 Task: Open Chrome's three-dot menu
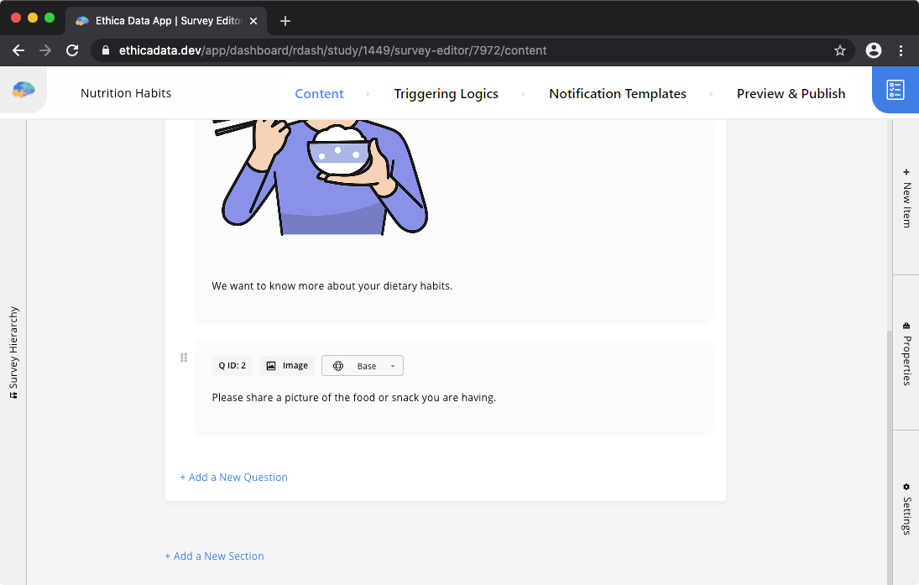coord(901,50)
